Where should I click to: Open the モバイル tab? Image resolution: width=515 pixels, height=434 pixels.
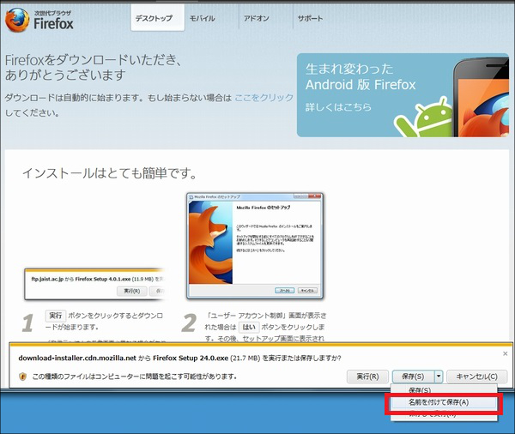tap(203, 18)
